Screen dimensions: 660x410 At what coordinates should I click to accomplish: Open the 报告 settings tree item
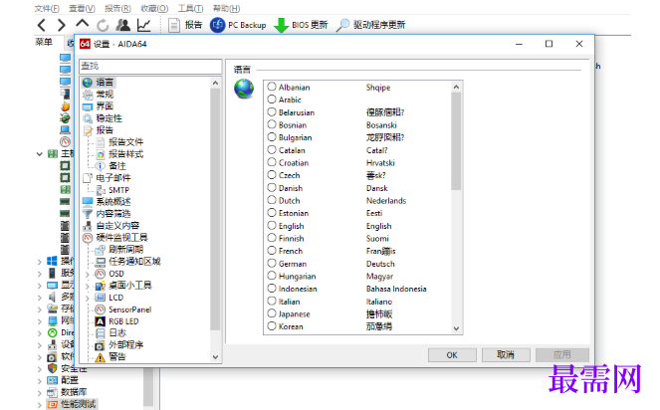tap(99, 130)
